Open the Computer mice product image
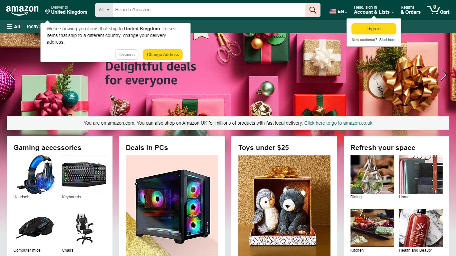This screenshot has height=256, width=456. point(35,228)
